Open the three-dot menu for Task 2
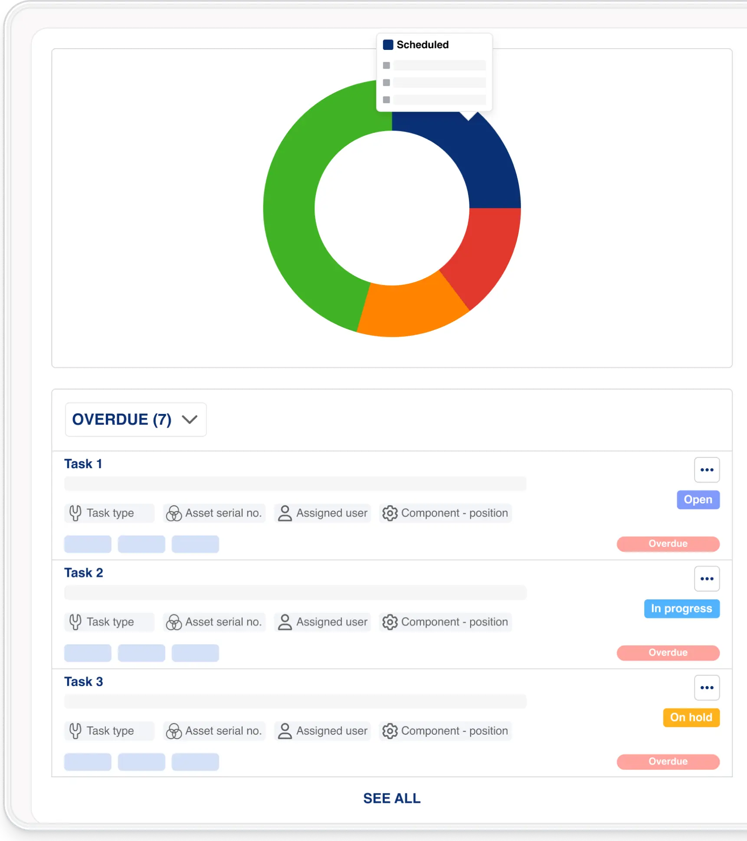747x841 pixels. (x=707, y=579)
